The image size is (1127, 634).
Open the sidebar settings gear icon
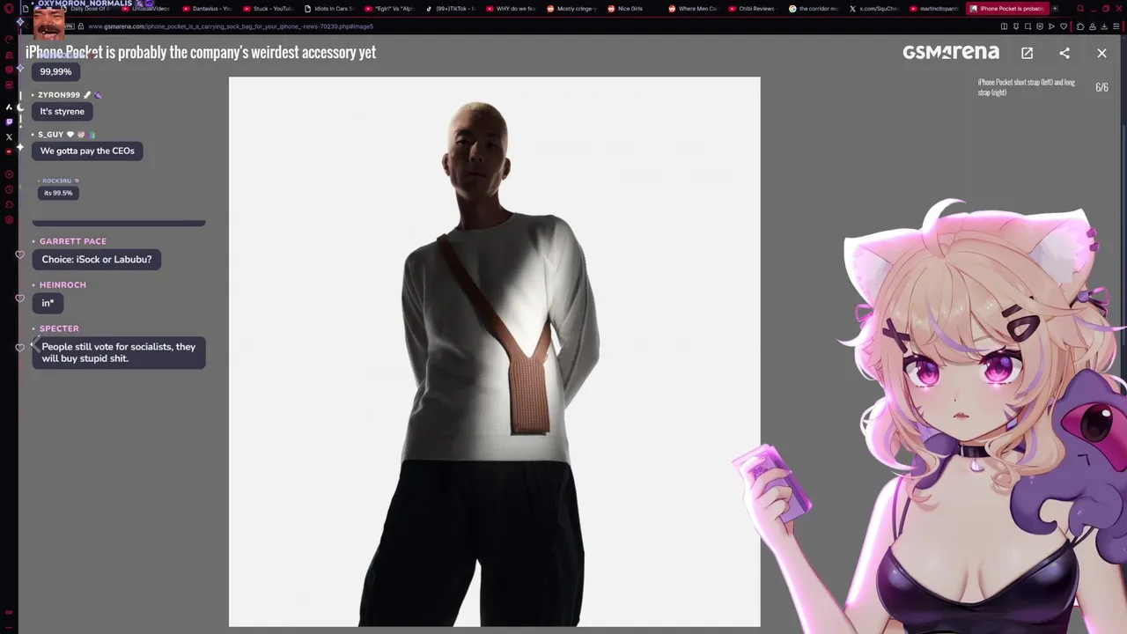tap(9, 219)
